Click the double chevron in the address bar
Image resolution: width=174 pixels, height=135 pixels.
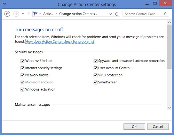(40, 14)
